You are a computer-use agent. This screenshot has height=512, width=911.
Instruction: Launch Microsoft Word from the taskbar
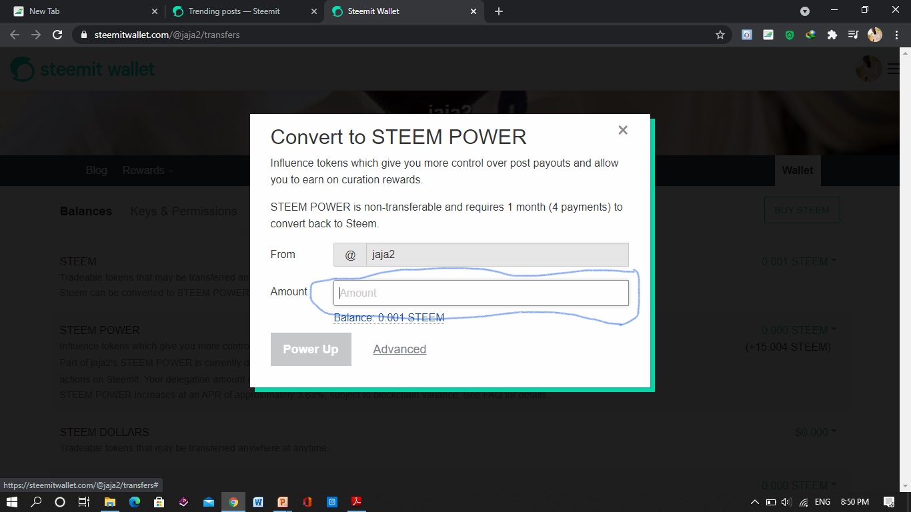coord(258,501)
